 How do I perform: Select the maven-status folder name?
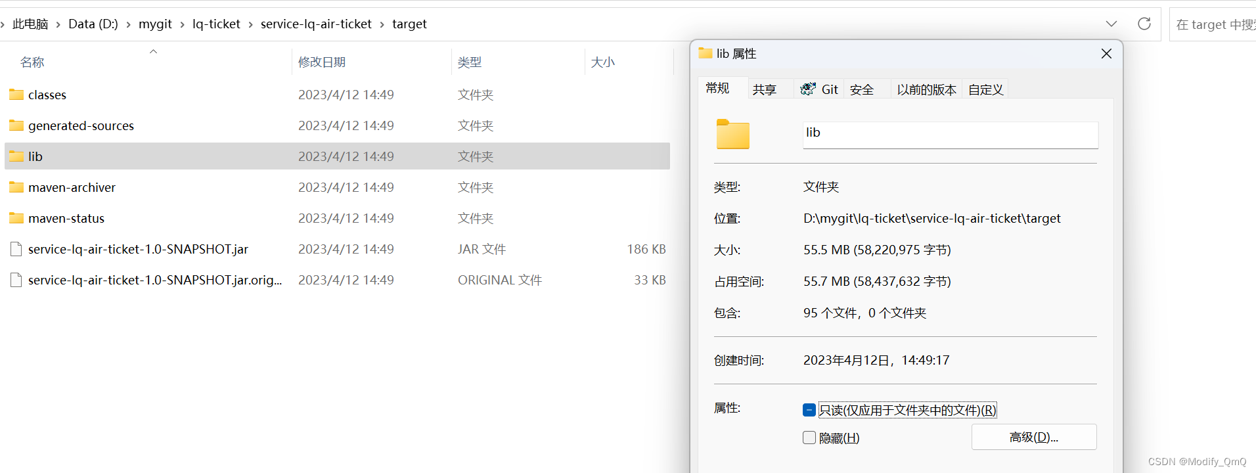coord(66,218)
